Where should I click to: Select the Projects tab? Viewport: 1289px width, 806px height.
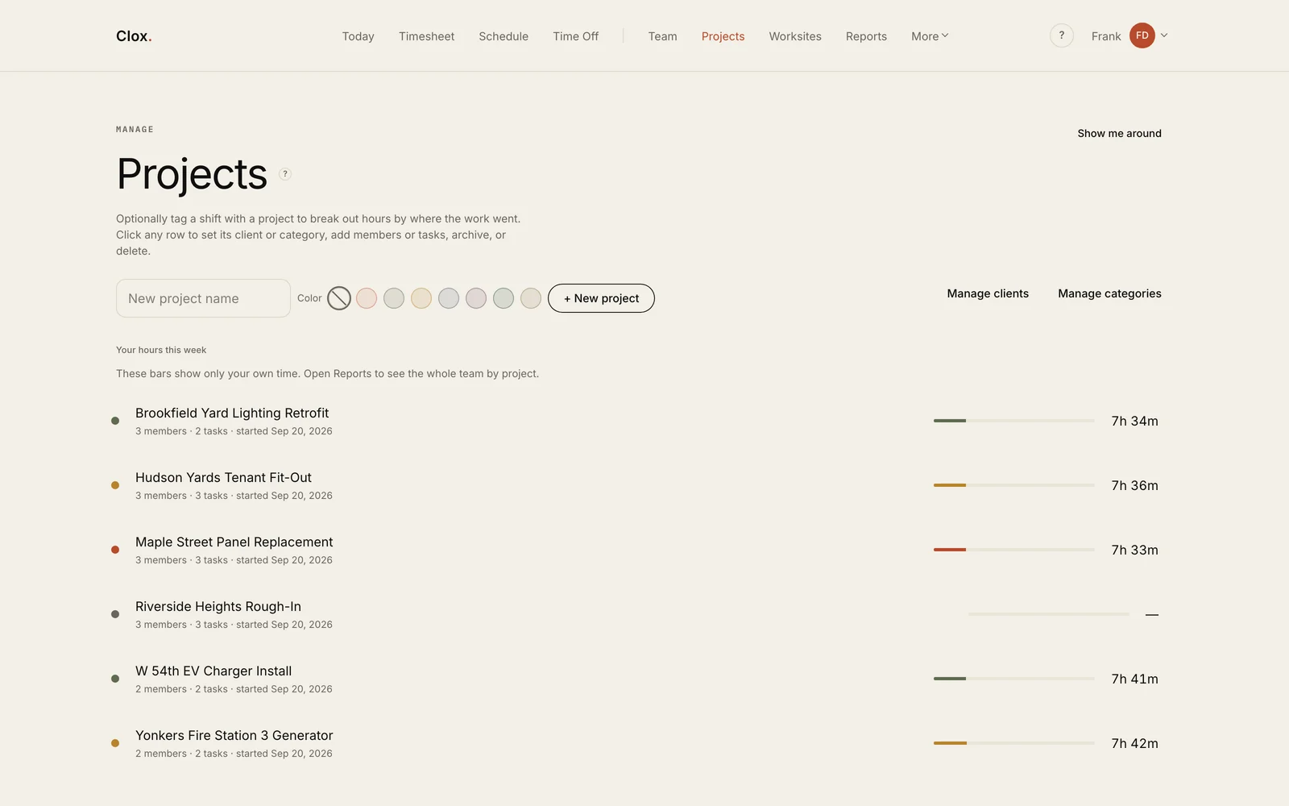coord(723,36)
